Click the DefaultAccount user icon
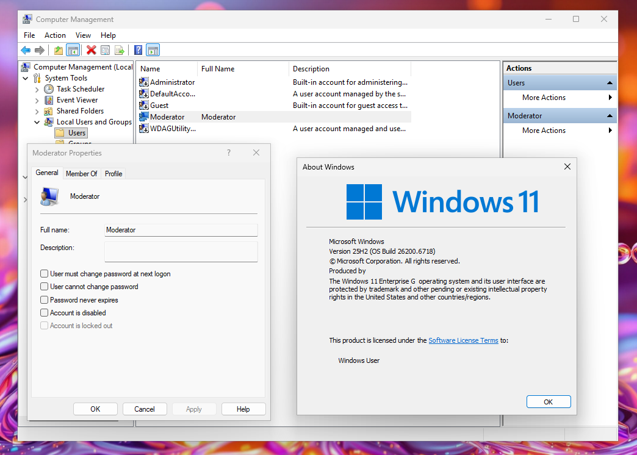The image size is (637, 455). click(x=144, y=94)
